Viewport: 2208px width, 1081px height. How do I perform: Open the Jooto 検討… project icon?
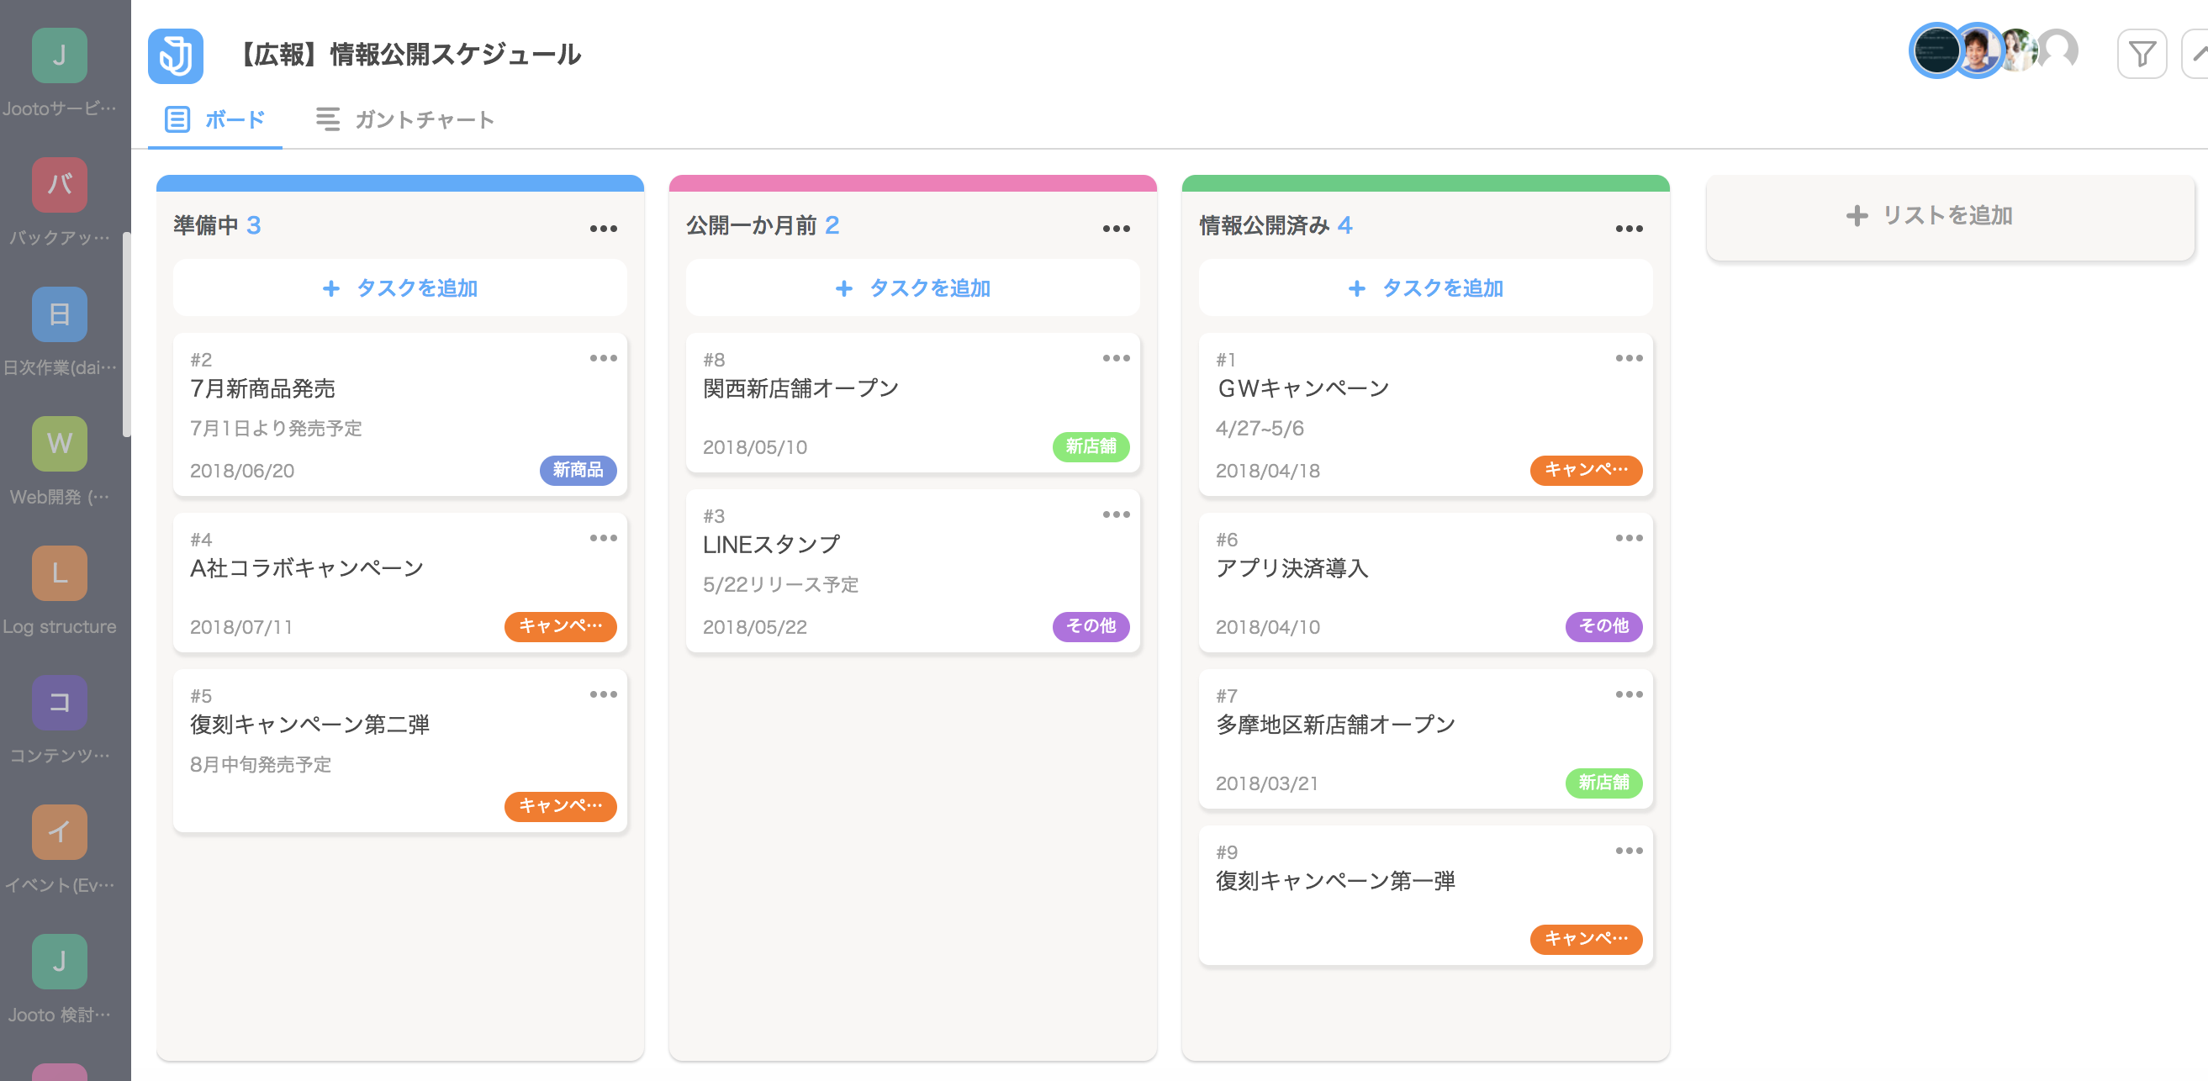tap(59, 961)
